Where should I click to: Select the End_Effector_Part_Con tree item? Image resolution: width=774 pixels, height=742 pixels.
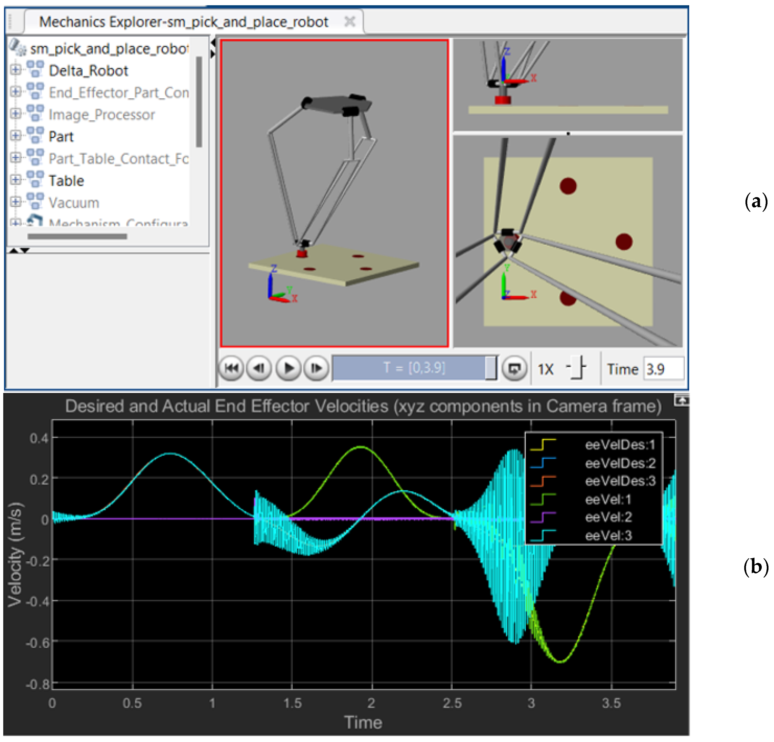click(x=118, y=93)
